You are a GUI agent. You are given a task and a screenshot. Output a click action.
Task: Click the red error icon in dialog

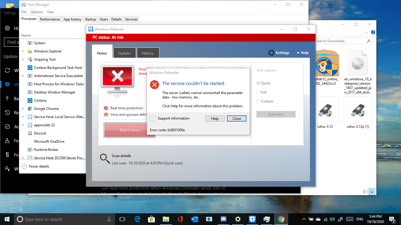(x=154, y=85)
